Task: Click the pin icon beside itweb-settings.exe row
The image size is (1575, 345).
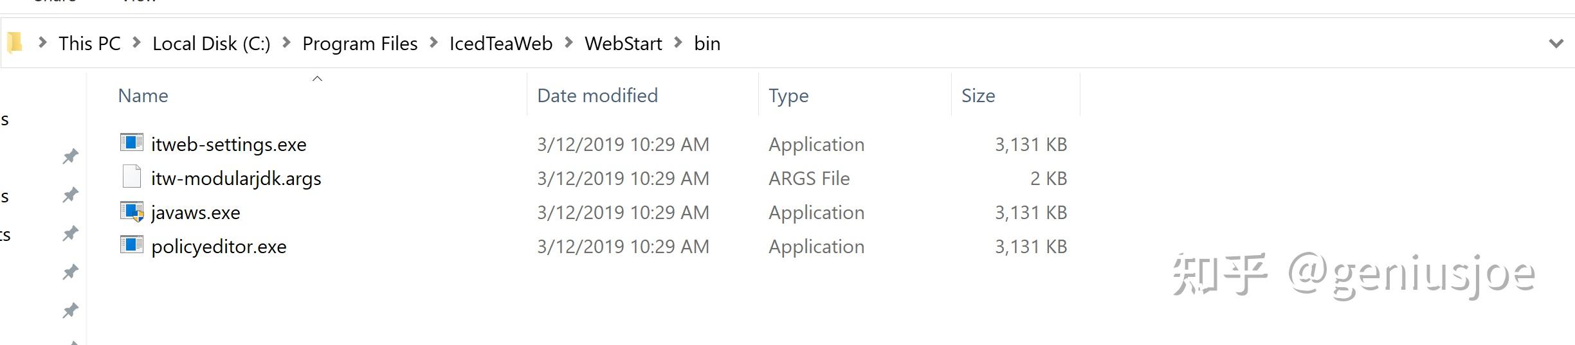Action: pyautogui.click(x=70, y=156)
